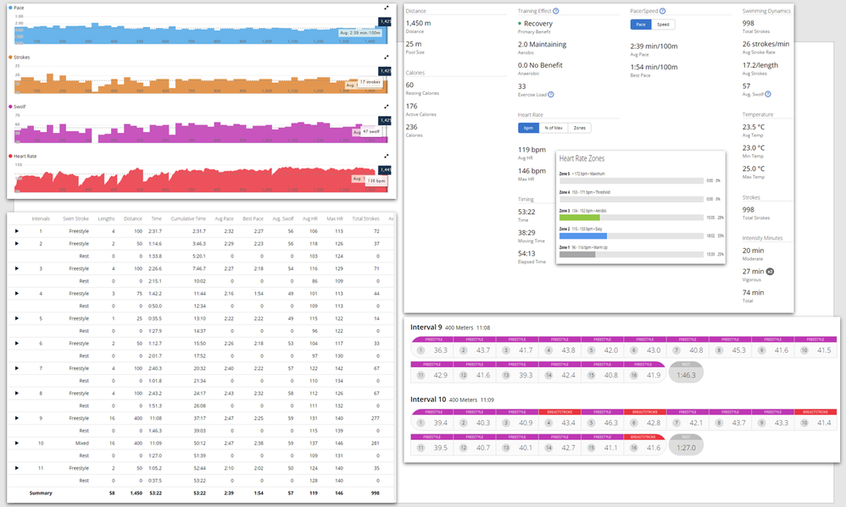Click the 0.0 No Benefit anaerobic value
The height and width of the screenshot is (507, 846).
pyautogui.click(x=540, y=65)
